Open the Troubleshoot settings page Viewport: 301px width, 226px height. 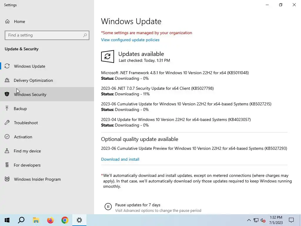[47, 123]
